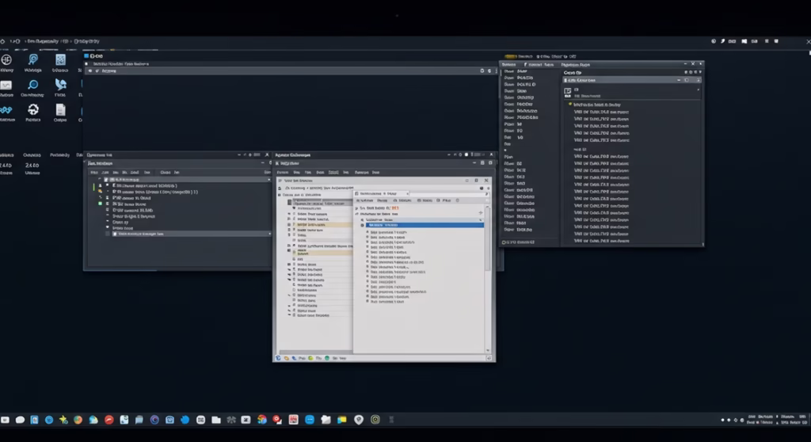
Task: Open the gear-shaped desktop icon
Action: coord(33,109)
